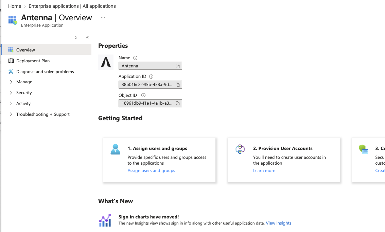Show info tooltip next to Object ID
The image size is (385, 232).
(143, 95)
